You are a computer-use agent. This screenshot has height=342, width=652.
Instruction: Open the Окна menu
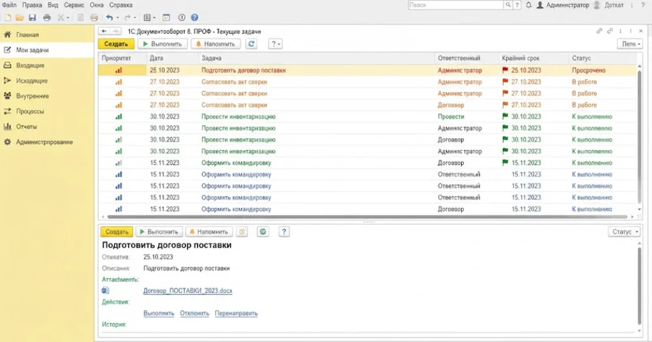pos(96,5)
